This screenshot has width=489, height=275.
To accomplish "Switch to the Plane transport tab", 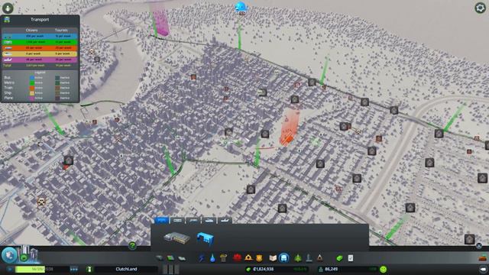I will pyautogui.click(x=225, y=220).
